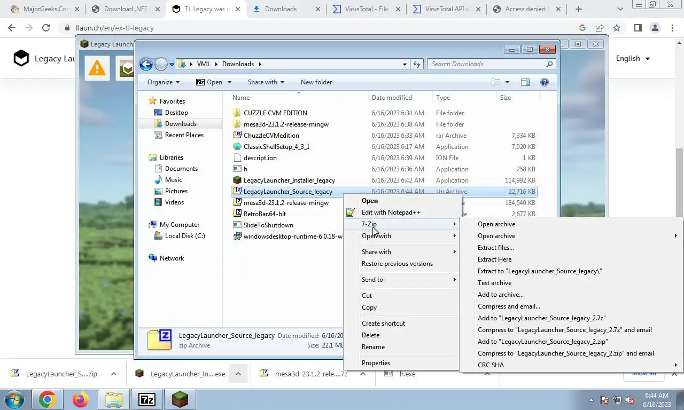Click the share page icon in Chrome
This screenshot has height=410, width=684.
600,28
